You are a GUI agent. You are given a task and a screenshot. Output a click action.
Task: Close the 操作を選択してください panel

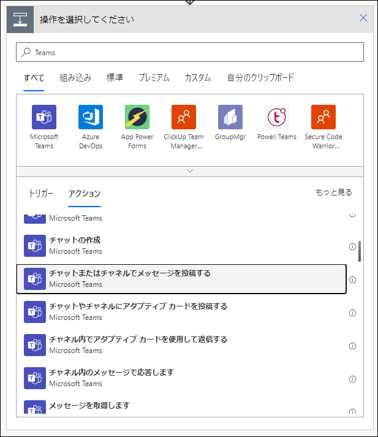click(363, 18)
